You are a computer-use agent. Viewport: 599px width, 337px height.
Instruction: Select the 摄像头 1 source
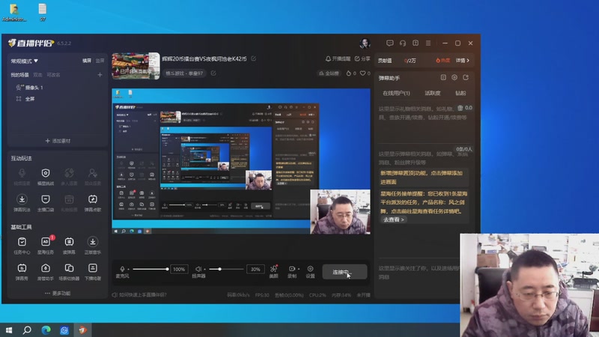30,88
